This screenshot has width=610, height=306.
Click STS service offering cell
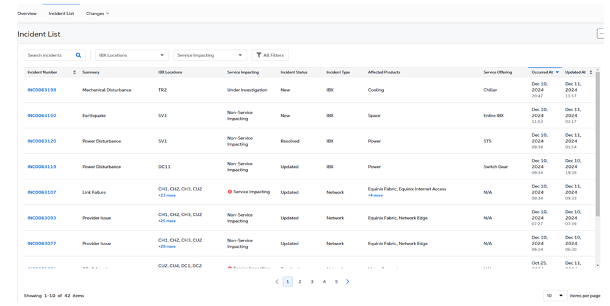click(x=487, y=141)
